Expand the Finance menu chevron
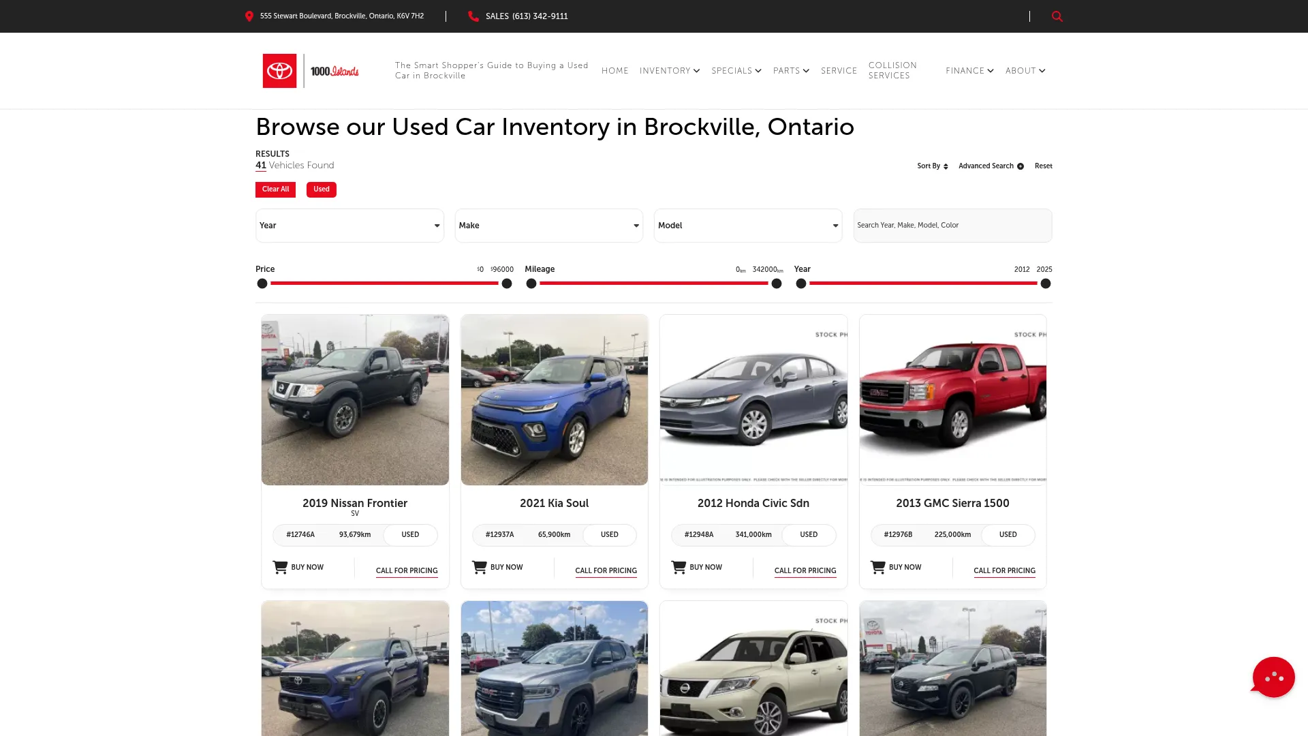 click(x=991, y=71)
